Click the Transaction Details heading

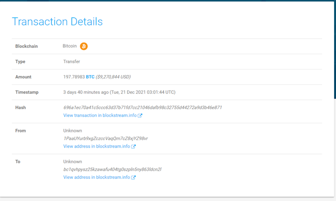tap(57, 22)
